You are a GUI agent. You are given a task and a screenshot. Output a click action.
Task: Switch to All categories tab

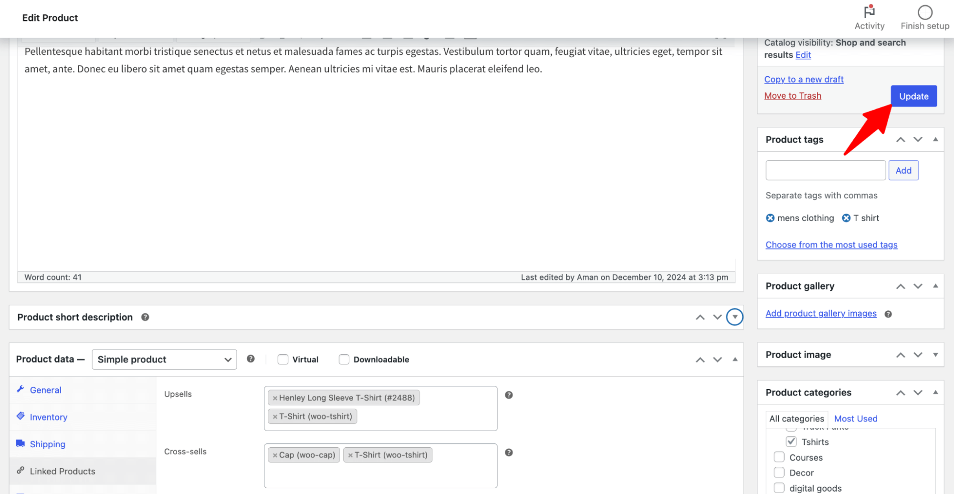point(797,419)
